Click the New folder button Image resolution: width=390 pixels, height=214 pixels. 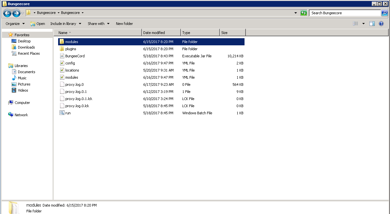(124, 24)
